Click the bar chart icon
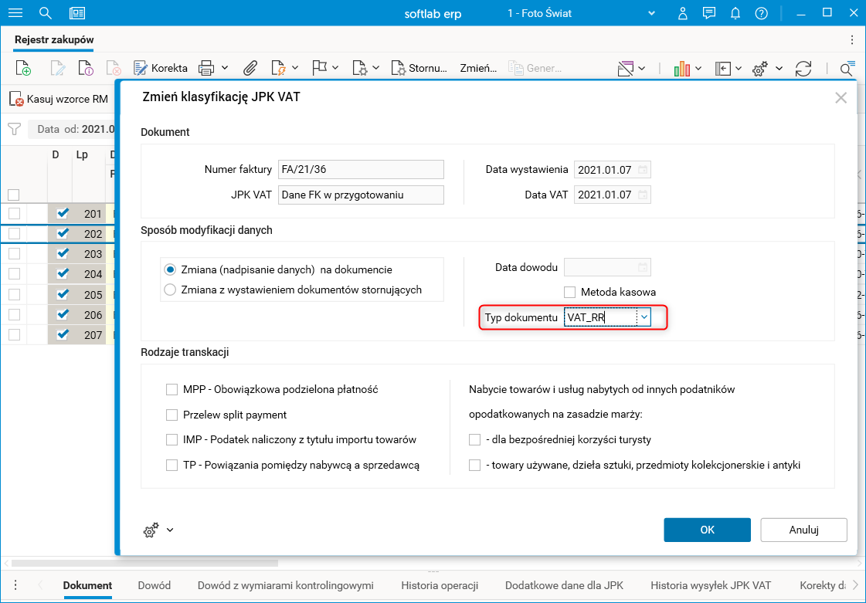866x603 pixels. pyautogui.click(x=682, y=69)
